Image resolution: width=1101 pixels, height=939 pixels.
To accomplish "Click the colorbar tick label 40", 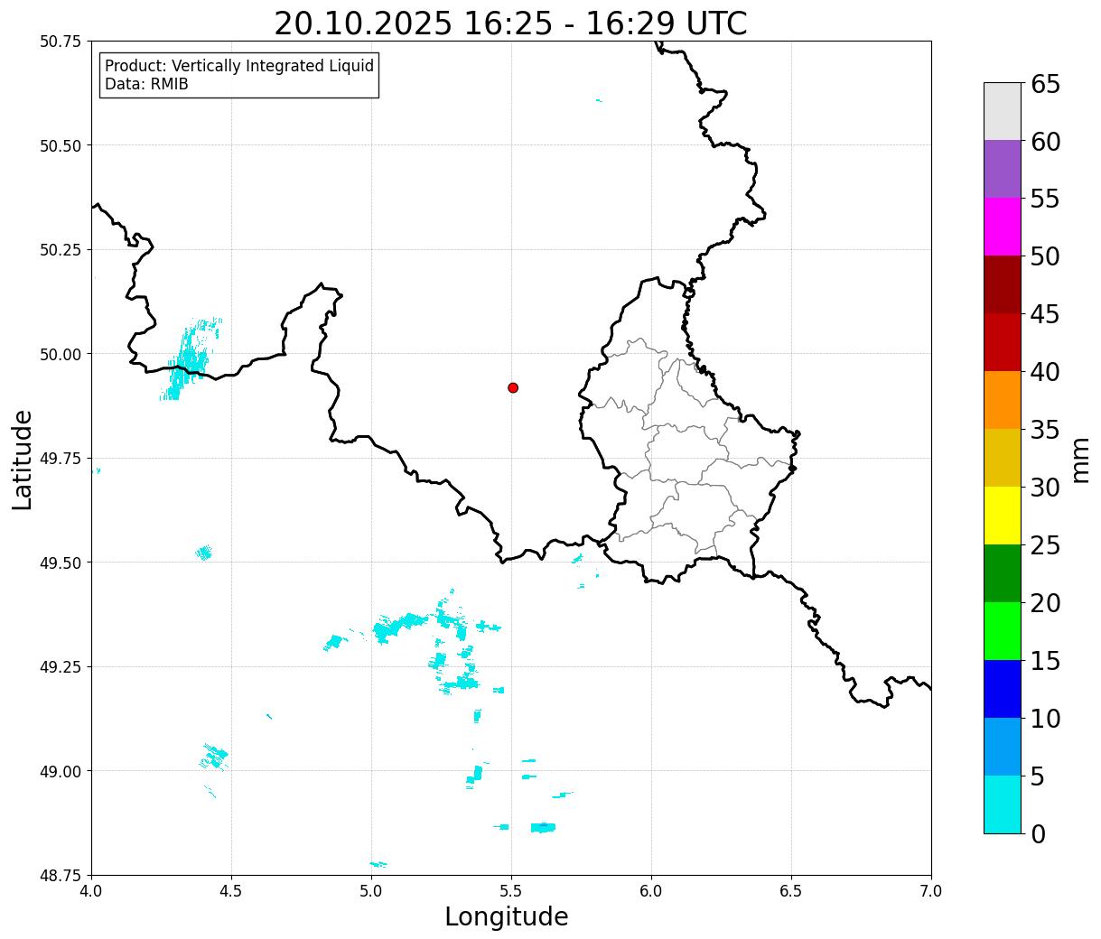I will coord(1045,373).
